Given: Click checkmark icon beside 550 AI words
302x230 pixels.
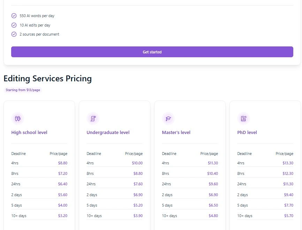Looking at the screenshot, I should pyautogui.click(x=14, y=16).
